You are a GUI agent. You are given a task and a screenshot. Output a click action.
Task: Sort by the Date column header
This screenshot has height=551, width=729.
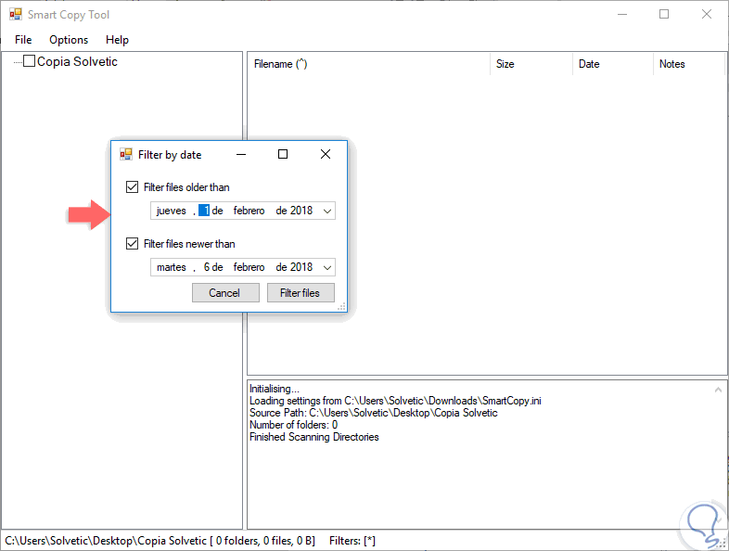point(613,64)
